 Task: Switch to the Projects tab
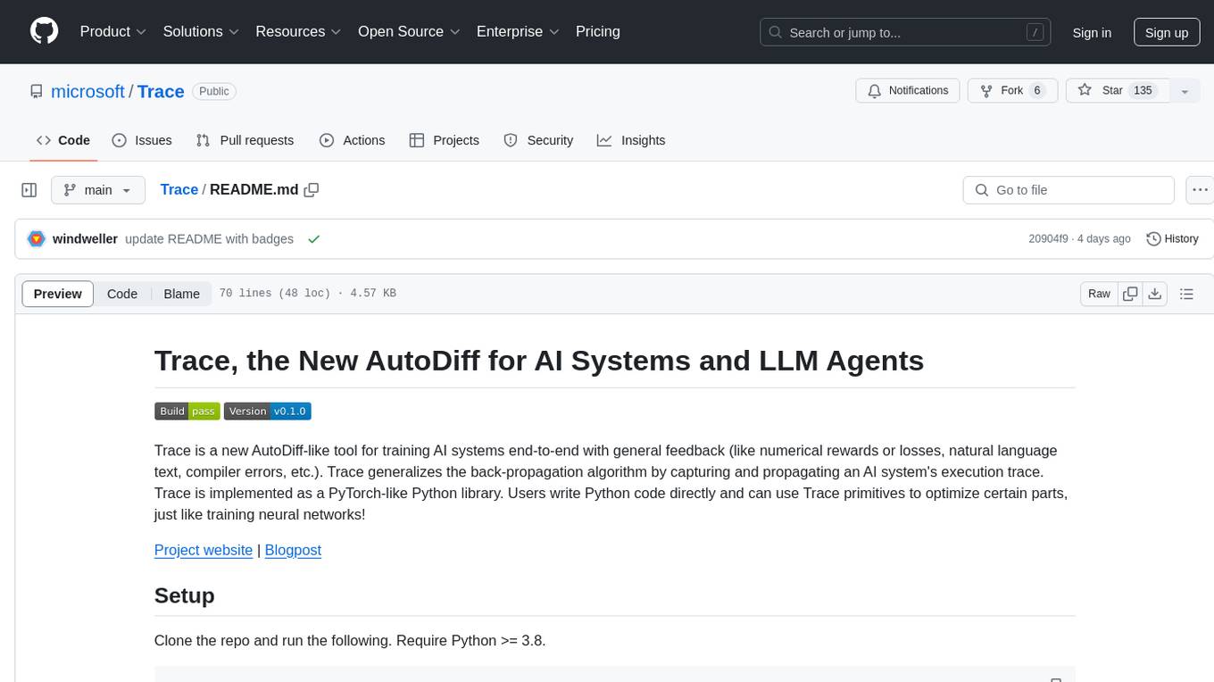[445, 140]
